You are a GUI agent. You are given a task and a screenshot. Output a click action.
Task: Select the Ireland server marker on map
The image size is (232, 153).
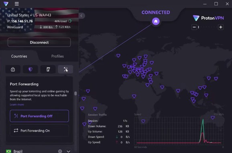(124, 66)
